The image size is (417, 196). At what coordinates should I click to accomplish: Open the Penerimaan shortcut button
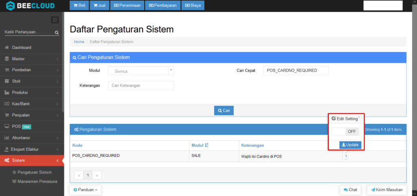[x=127, y=5]
